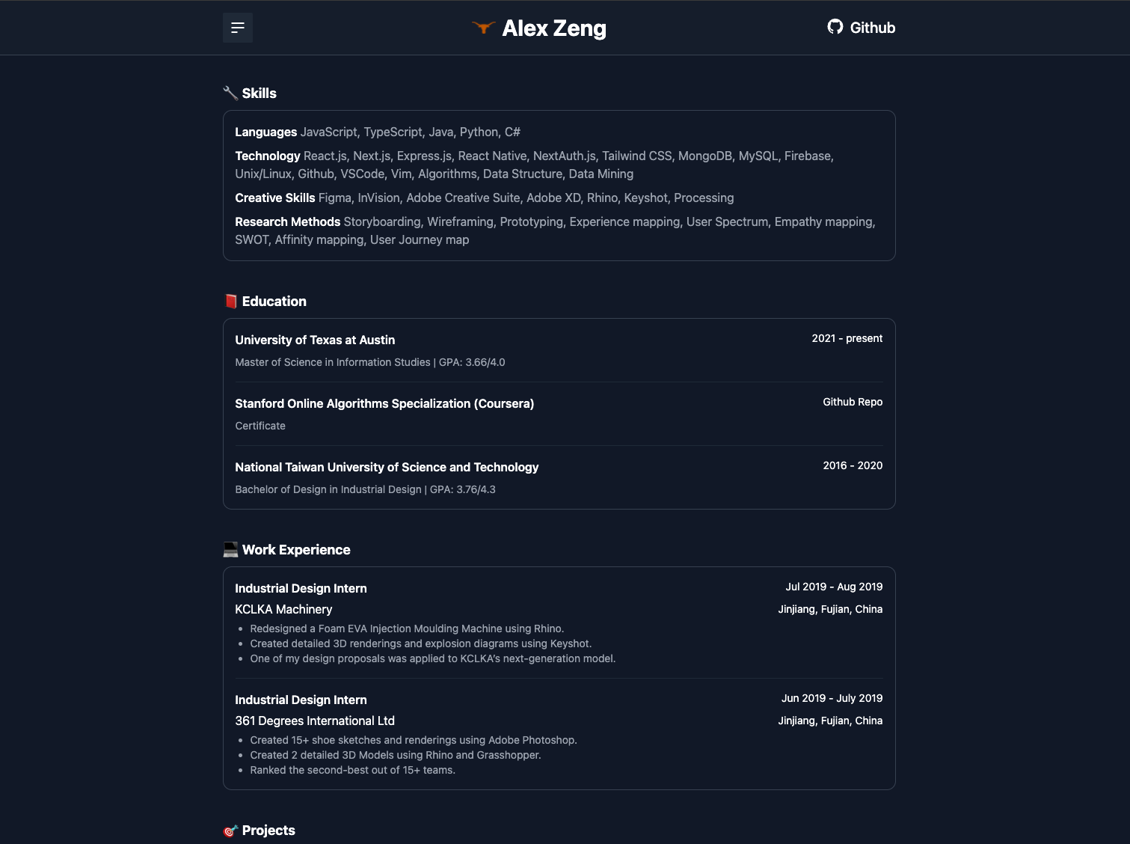Select the Skills section heading
This screenshot has width=1130, height=844.
259,93
